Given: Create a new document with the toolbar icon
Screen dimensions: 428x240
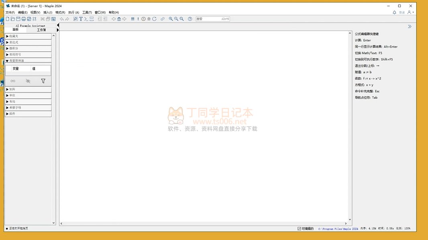Looking at the screenshot, I should click(8, 19).
